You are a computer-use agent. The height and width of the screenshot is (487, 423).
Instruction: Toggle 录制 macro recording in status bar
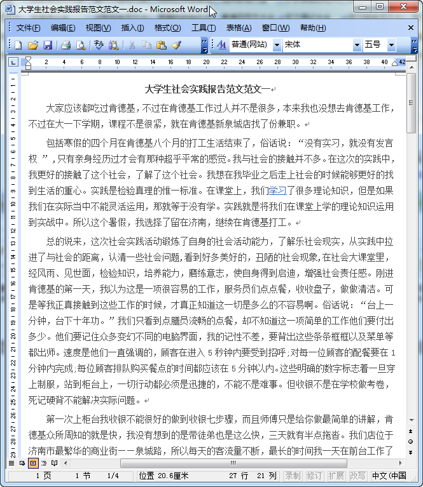click(293, 476)
